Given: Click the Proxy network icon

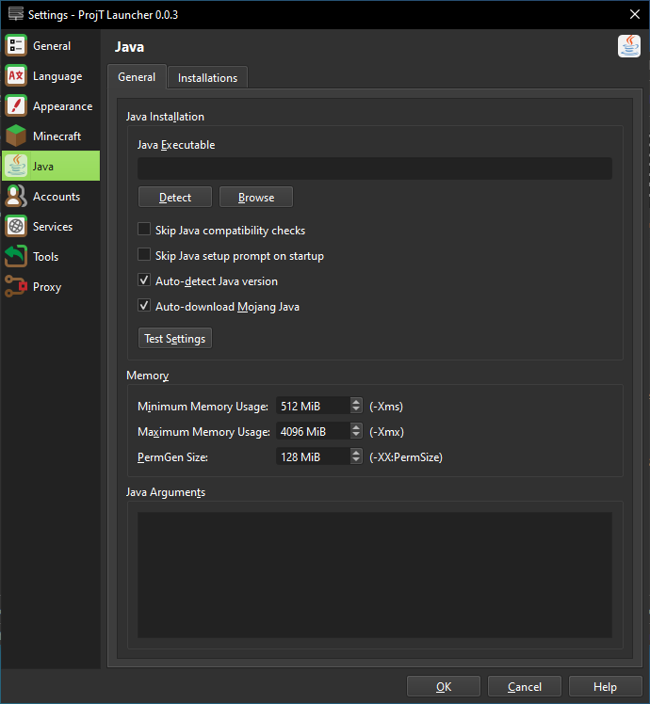Looking at the screenshot, I should (16, 286).
